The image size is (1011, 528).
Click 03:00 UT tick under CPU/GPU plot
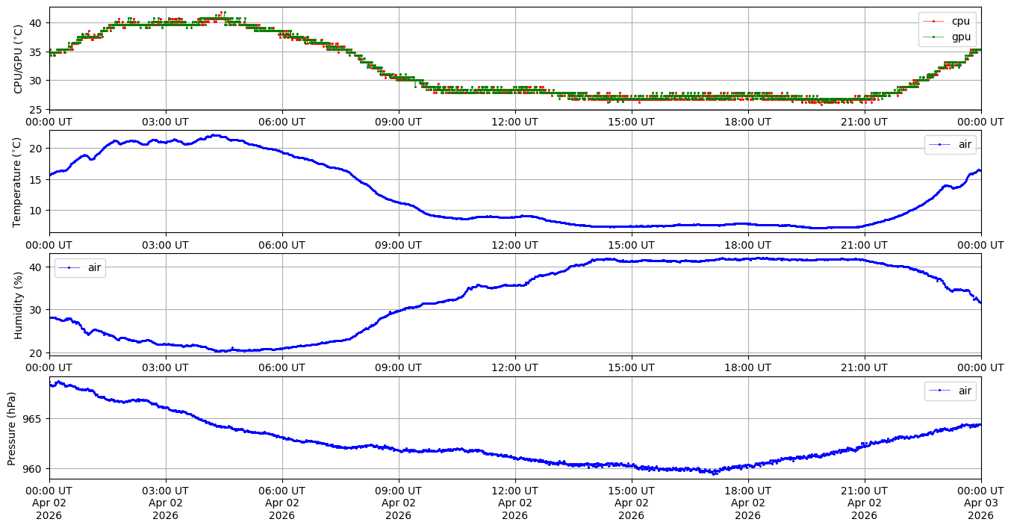click(x=166, y=122)
